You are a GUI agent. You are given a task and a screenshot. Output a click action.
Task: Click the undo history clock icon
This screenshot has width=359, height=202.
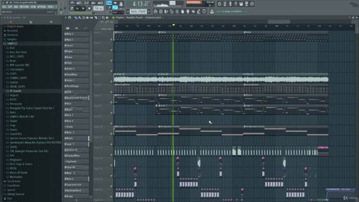(219, 4)
